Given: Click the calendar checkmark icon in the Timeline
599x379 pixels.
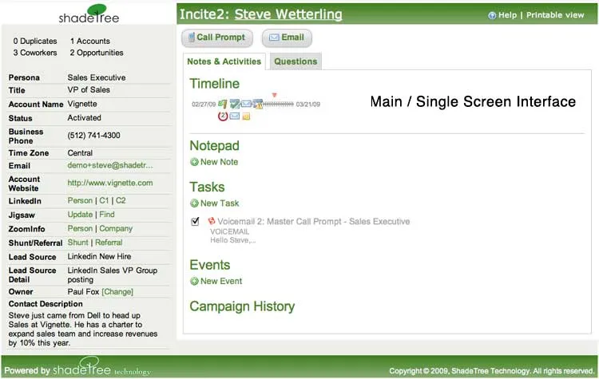Looking at the screenshot, I should (235, 105).
